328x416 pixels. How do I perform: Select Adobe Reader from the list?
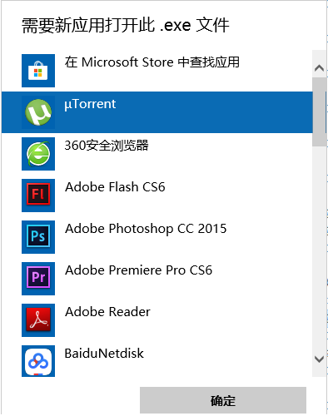click(x=107, y=312)
